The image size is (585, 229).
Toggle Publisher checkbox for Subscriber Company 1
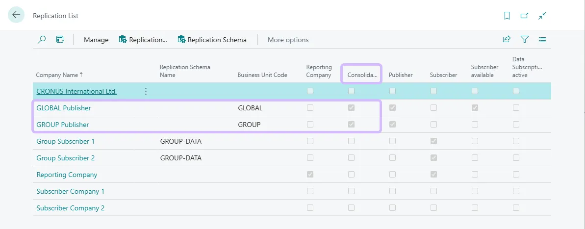point(392,191)
